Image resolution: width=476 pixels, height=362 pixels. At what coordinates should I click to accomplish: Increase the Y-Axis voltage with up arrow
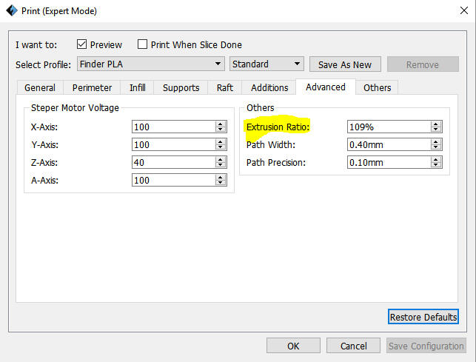click(x=220, y=141)
